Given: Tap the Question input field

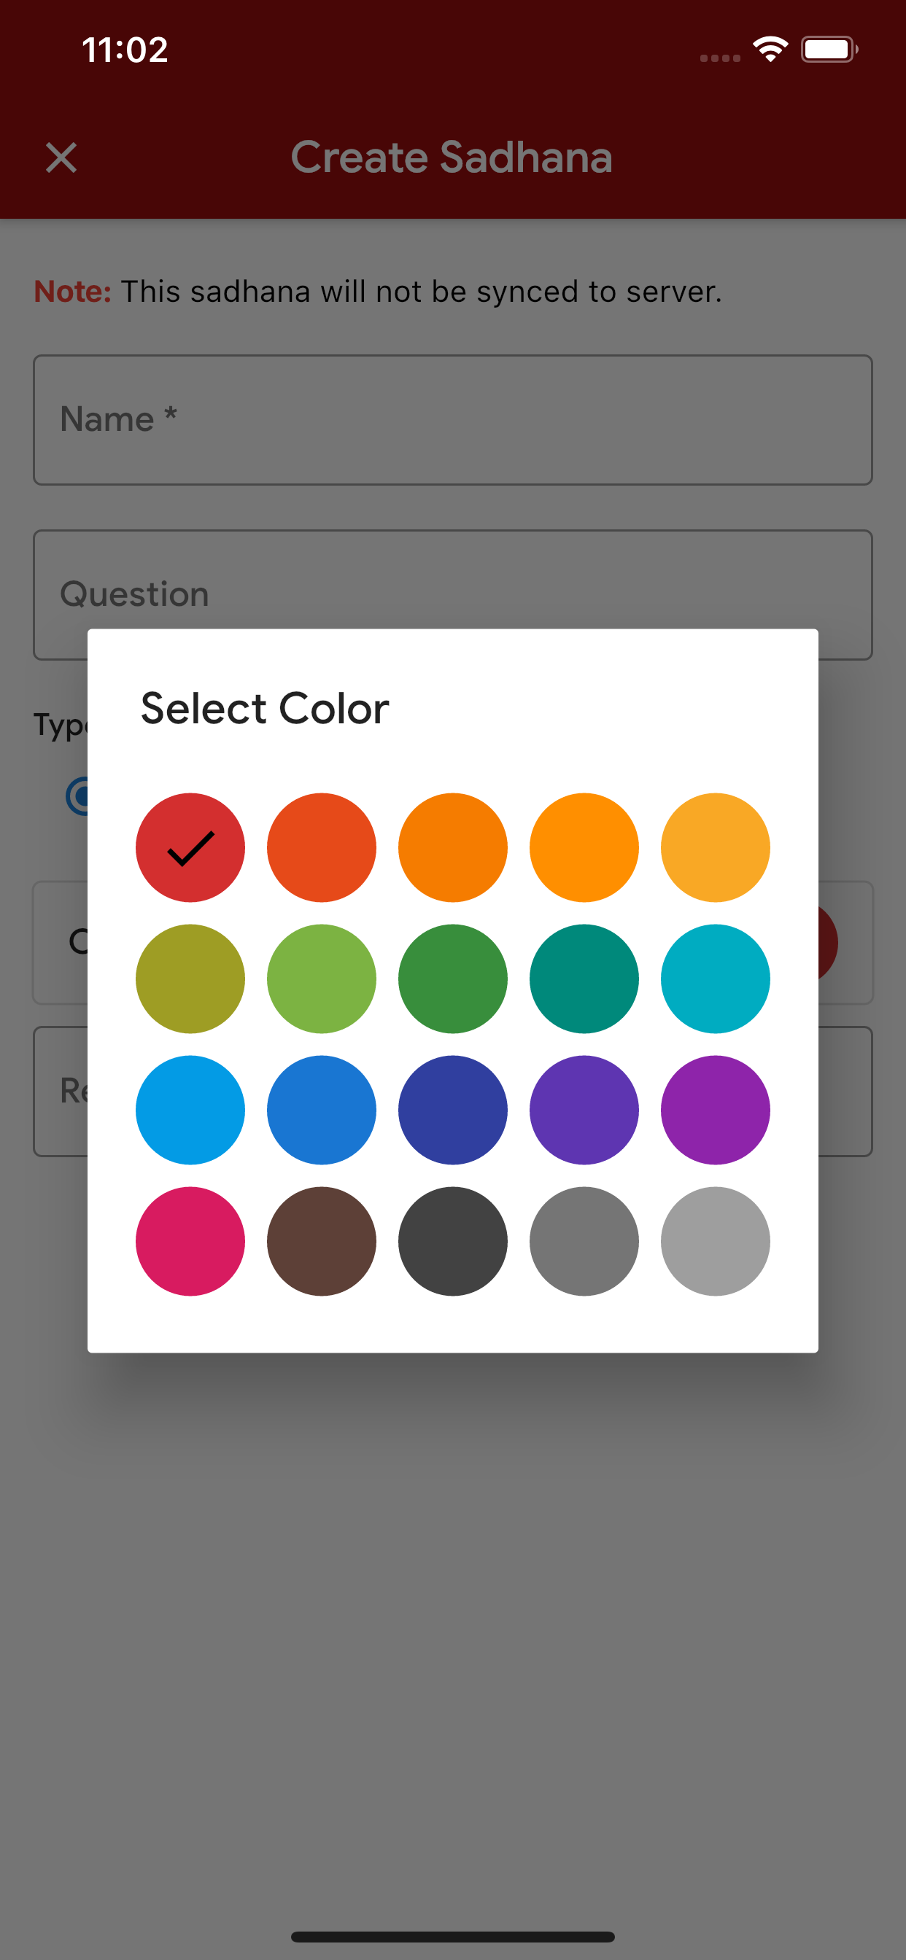Looking at the screenshot, I should [x=453, y=595].
